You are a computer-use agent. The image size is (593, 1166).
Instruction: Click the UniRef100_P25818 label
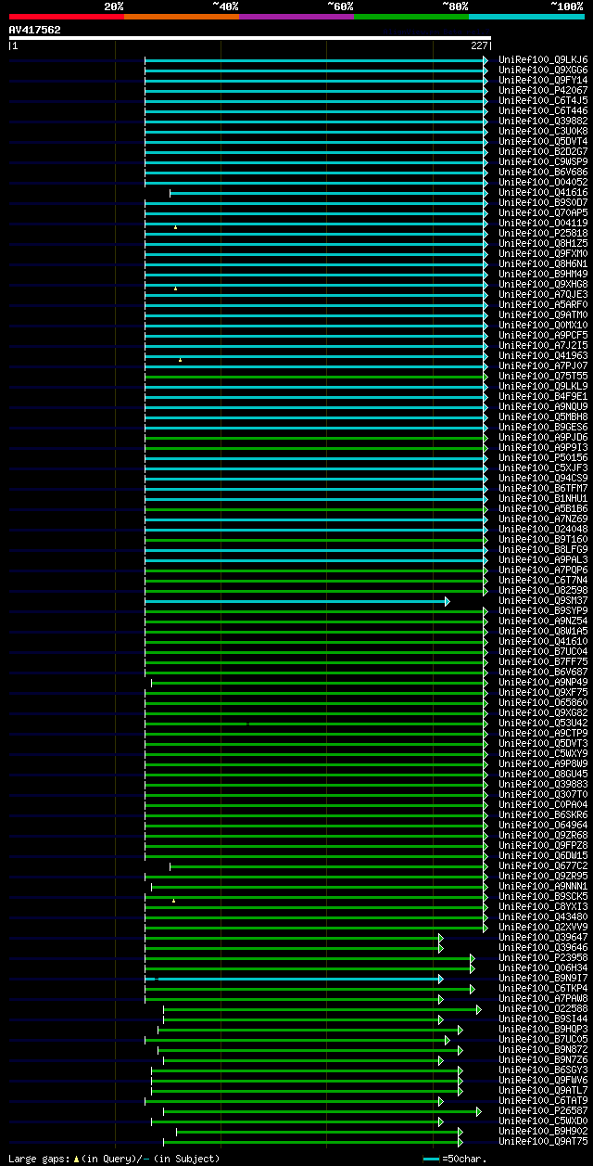tap(543, 234)
